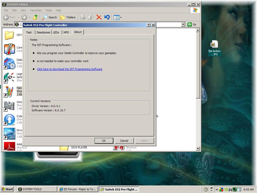Screen dimensions: 257x193
Task: Open the Deadzones tab
Action: [43, 32]
